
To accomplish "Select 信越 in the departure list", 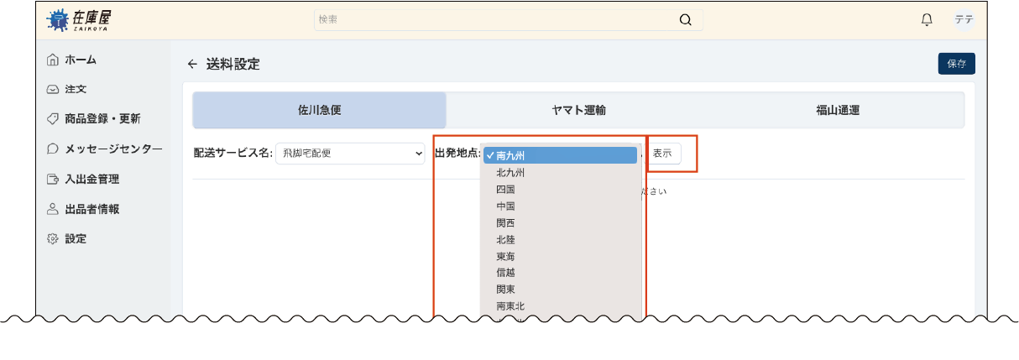I will 560,273.
